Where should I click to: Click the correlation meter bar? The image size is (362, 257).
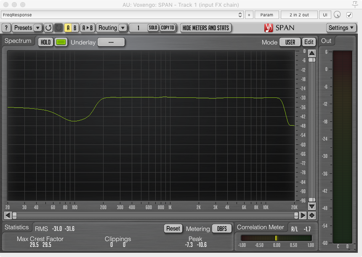pyautogui.click(x=276, y=238)
